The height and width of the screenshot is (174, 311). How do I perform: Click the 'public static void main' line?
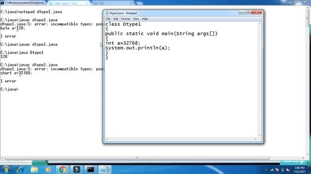[x=161, y=33]
